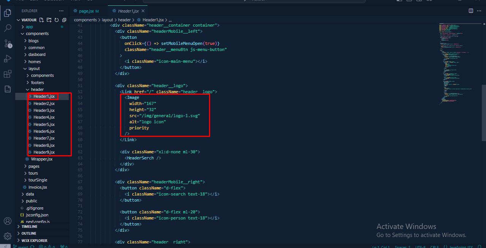Expand the tours folder
Screen dimensions: 486x248
tap(33, 173)
